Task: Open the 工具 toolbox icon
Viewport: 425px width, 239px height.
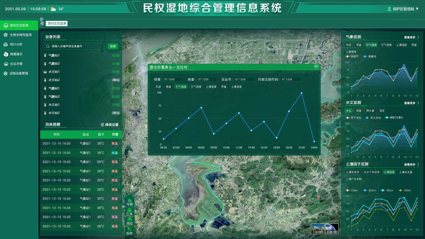Action: point(129,210)
